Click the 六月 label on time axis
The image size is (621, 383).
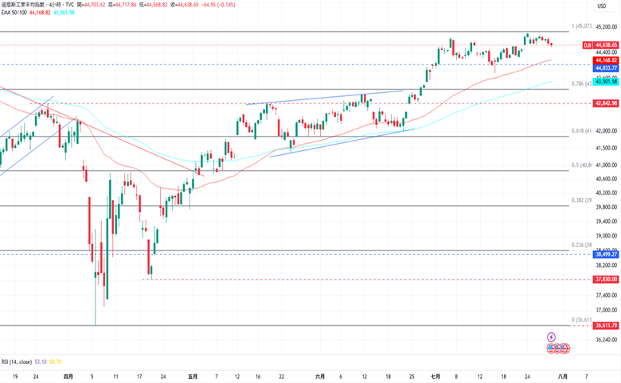pos(320,377)
